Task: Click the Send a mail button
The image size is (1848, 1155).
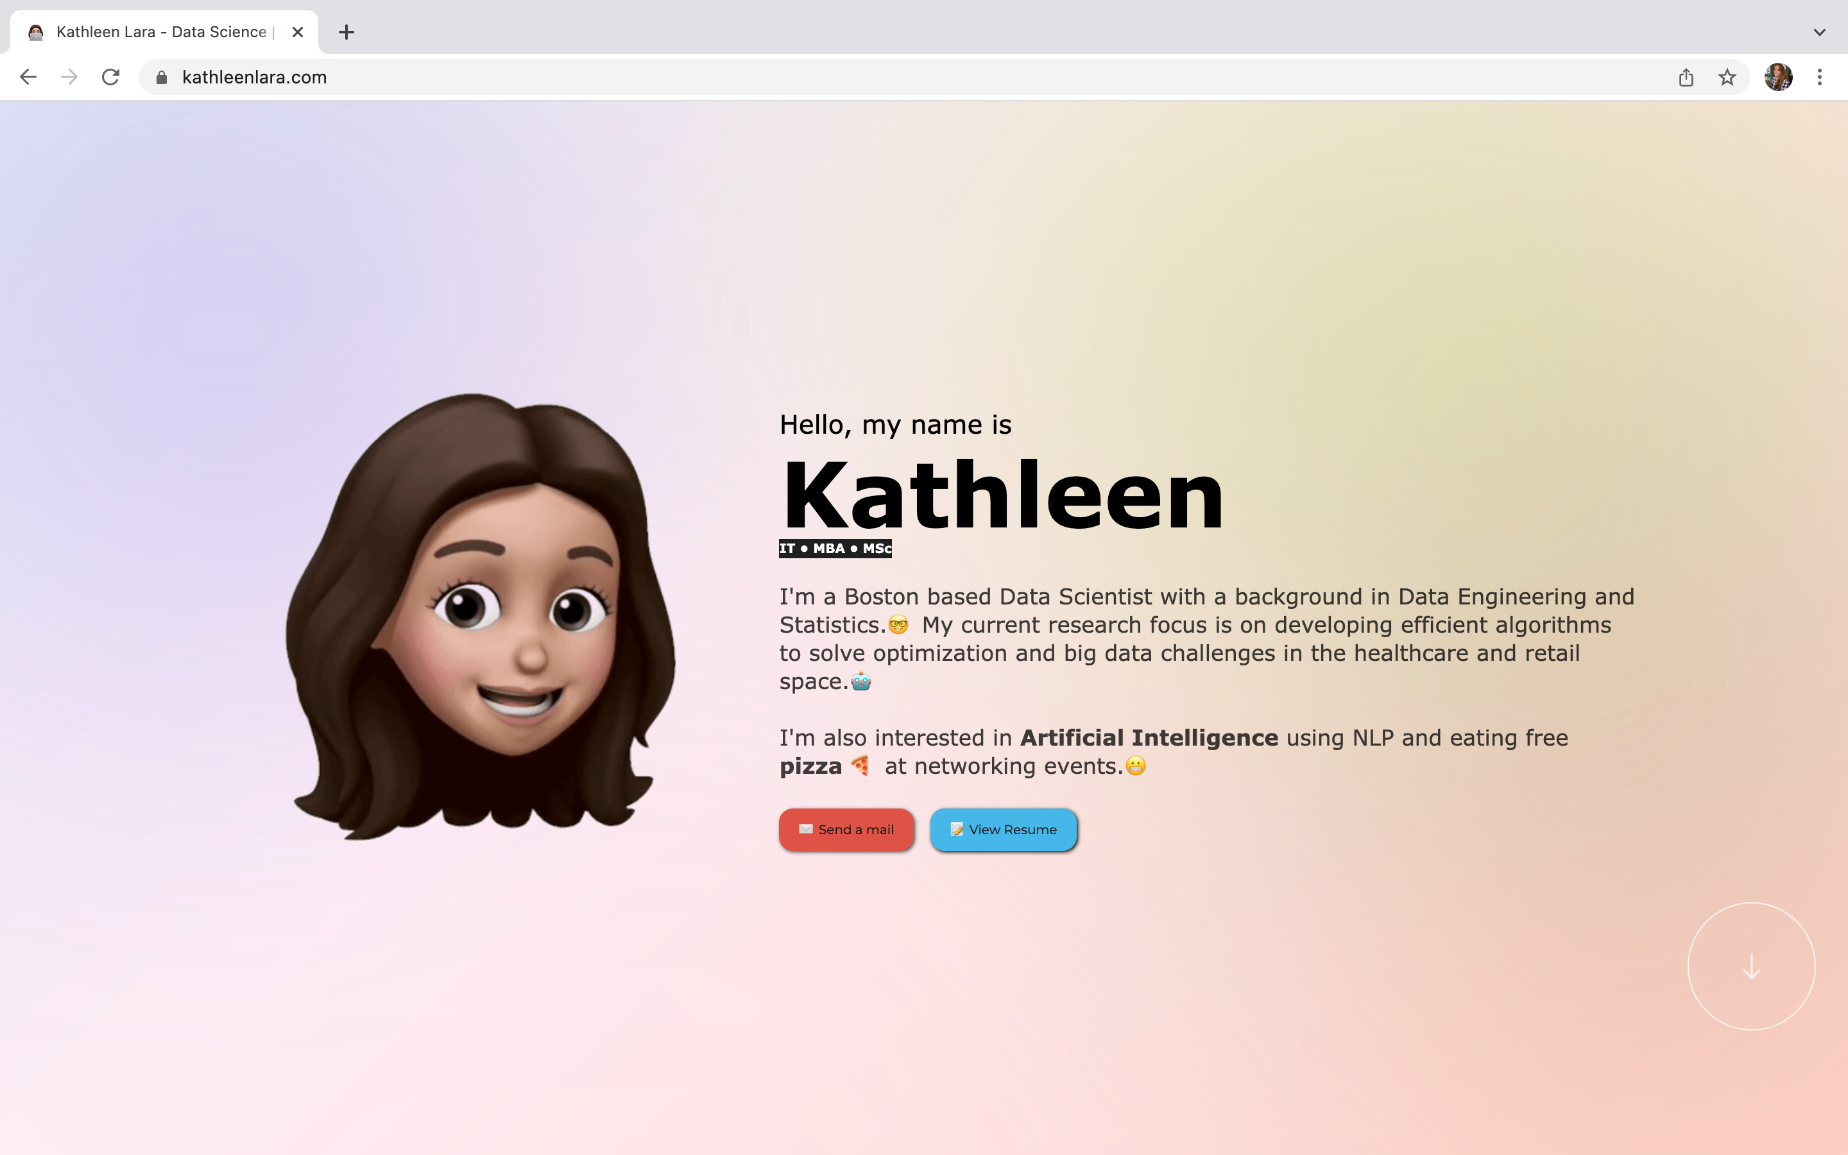Action: (x=846, y=830)
